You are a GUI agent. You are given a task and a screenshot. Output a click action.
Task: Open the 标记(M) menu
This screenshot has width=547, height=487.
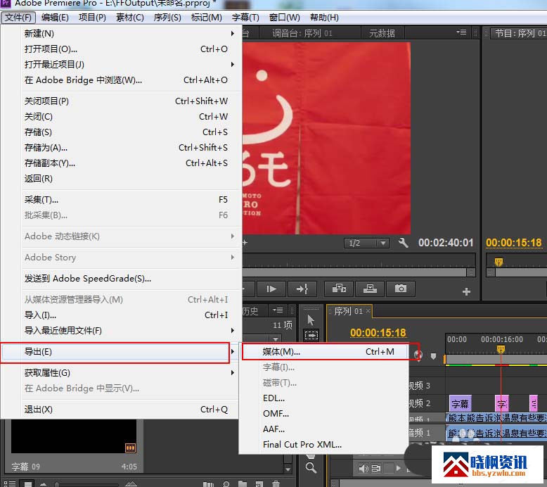pos(207,18)
